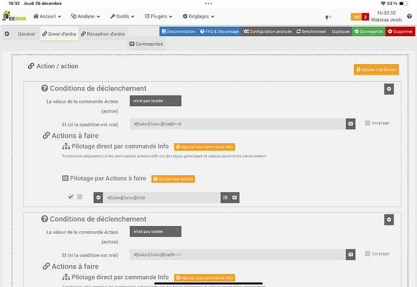The width and height of the screenshot is (417, 287).
Task: Open the Plugins menu
Action: click(x=158, y=16)
